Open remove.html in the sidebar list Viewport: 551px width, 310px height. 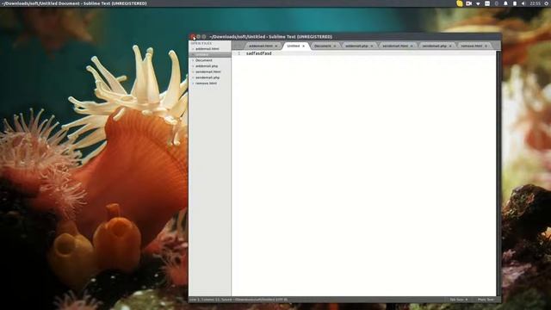207,84
